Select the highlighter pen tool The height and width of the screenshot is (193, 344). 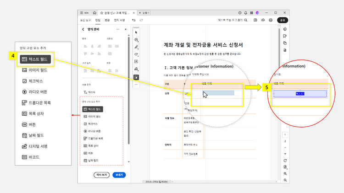(x=136, y=47)
